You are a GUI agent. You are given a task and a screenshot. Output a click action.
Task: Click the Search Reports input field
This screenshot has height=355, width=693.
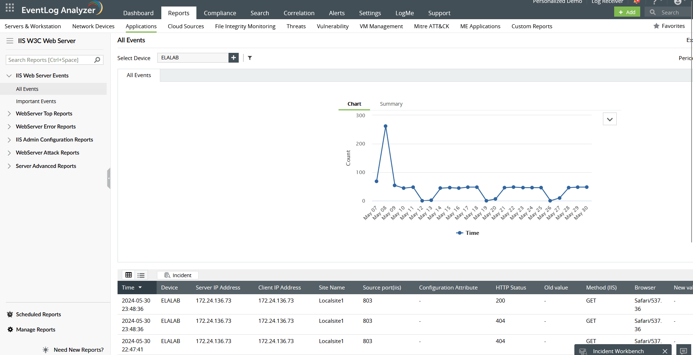point(49,60)
